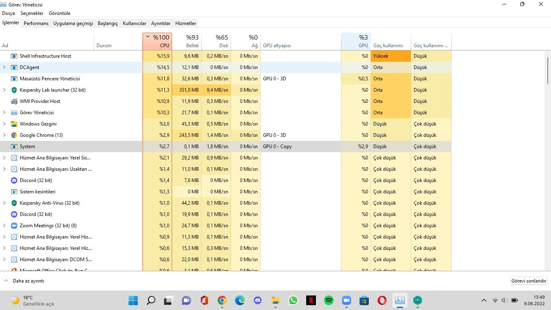Open Task View from the taskbar
Viewport: 551px width, 310px height.
pyautogui.click(x=168, y=300)
